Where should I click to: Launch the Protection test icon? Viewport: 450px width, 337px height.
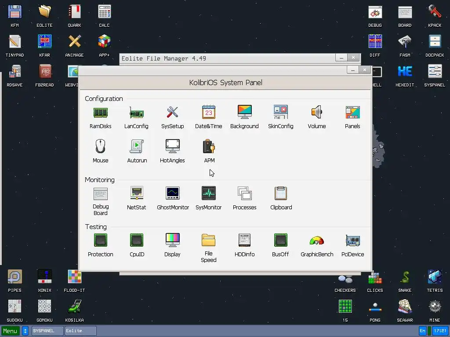tap(101, 240)
